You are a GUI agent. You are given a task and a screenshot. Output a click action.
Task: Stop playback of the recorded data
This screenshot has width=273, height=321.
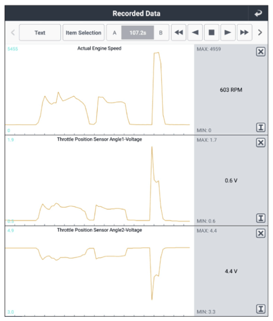211,32
